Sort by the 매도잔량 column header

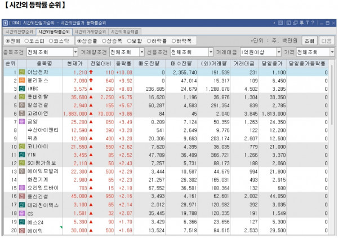point(149,63)
